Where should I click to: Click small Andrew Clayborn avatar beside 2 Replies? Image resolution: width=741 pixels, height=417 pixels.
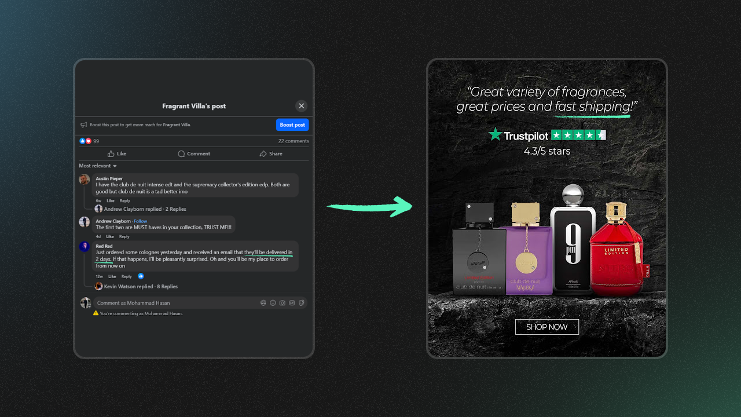98,209
